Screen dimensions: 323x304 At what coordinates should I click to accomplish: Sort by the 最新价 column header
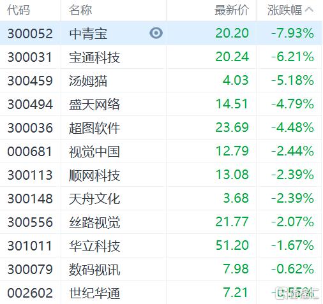point(232,10)
